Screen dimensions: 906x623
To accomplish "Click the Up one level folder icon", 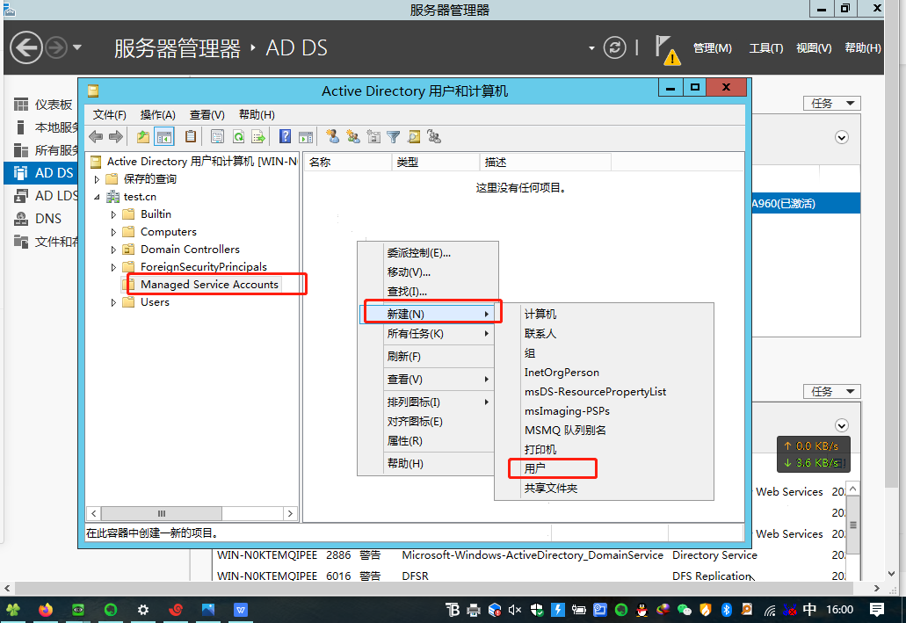I will click(142, 137).
